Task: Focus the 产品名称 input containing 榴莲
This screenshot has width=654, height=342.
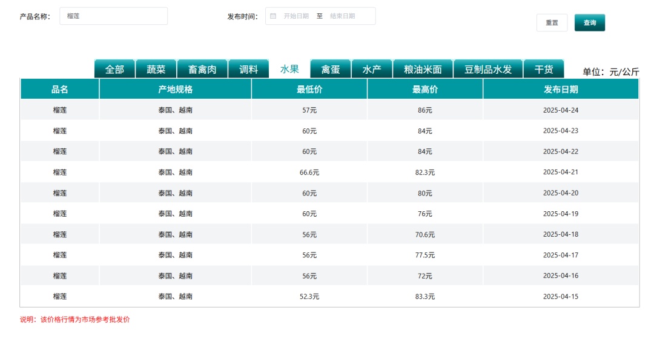Action: pyautogui.click(x=113, y=16)
